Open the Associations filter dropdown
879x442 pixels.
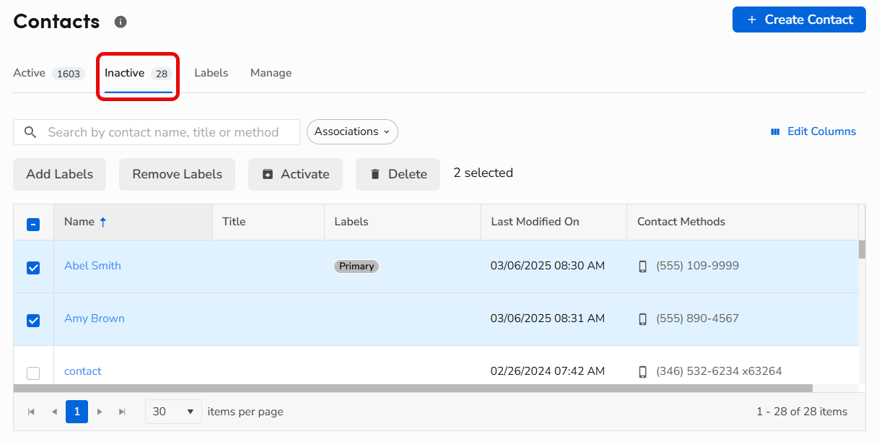click(x=352, y=131)
